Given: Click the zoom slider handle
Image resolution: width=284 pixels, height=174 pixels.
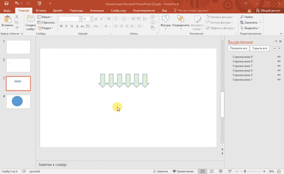Looking at the screenshot, I should [x=245, y=171].
